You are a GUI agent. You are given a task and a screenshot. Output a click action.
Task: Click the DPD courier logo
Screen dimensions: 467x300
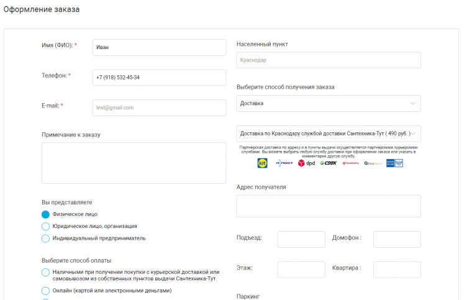click(306, 163)
